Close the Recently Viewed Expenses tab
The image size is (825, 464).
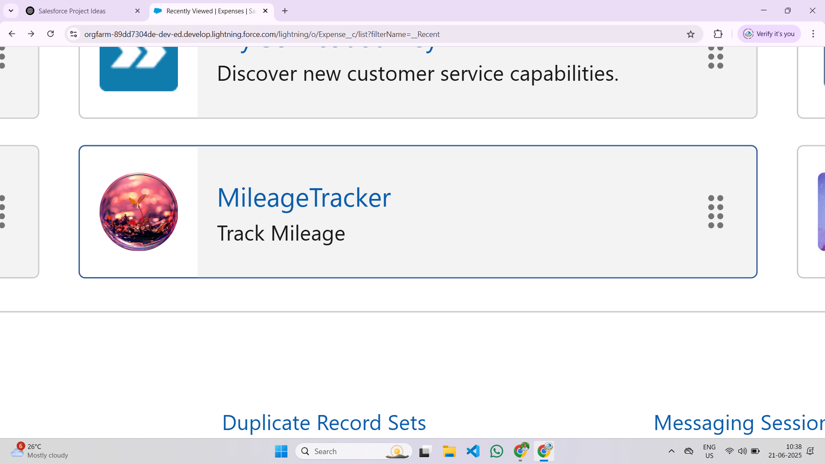[265, 11]
